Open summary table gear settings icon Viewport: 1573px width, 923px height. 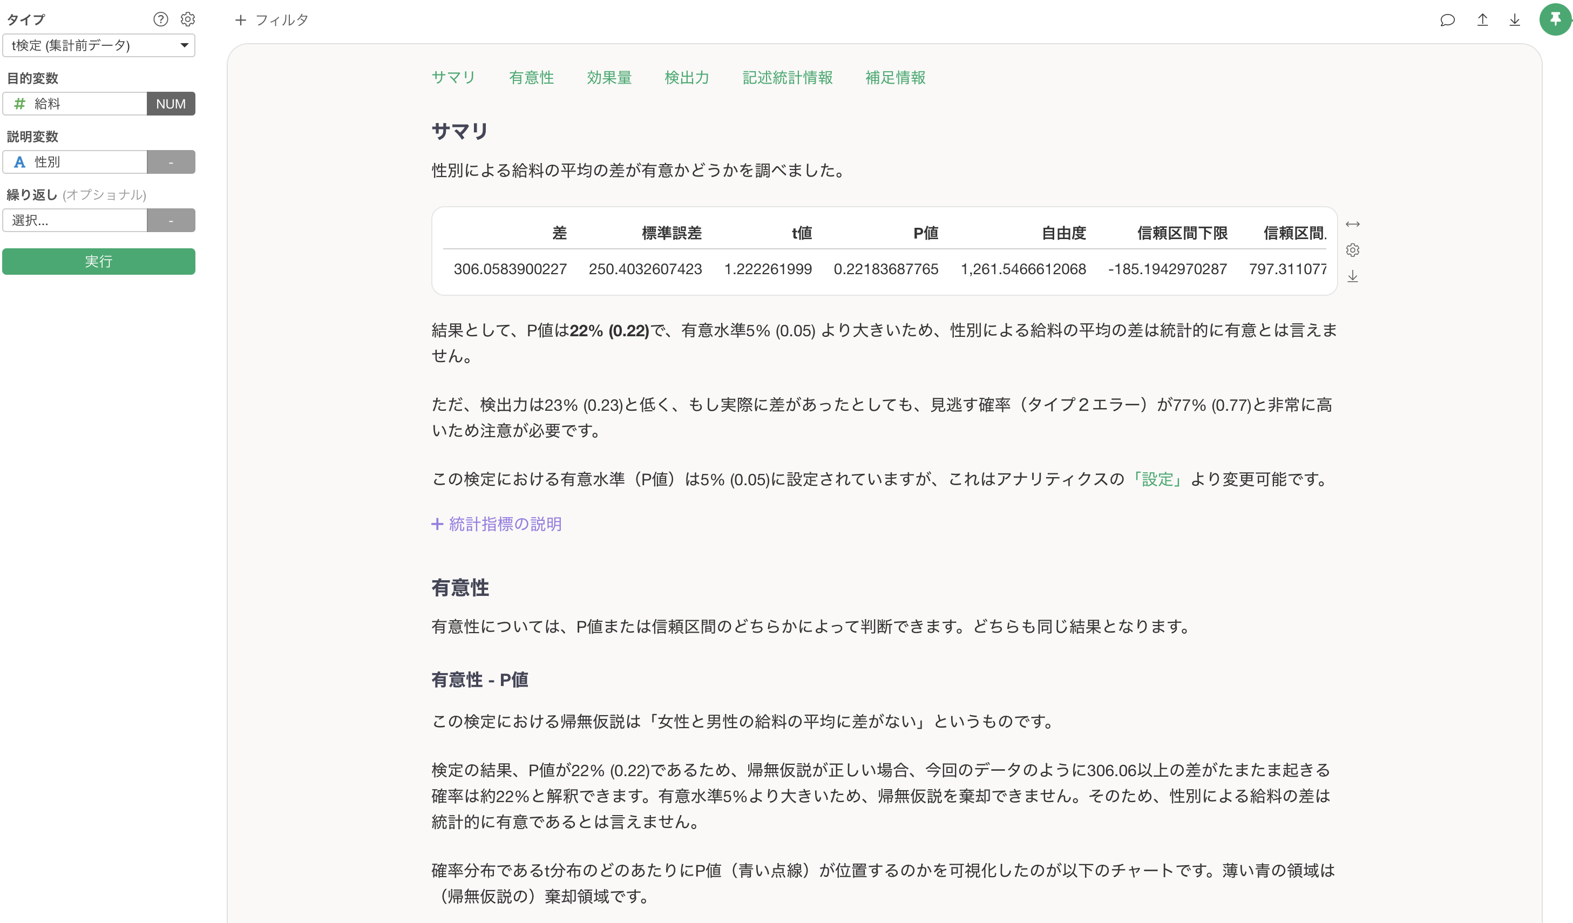click(x=1352, y=250)
